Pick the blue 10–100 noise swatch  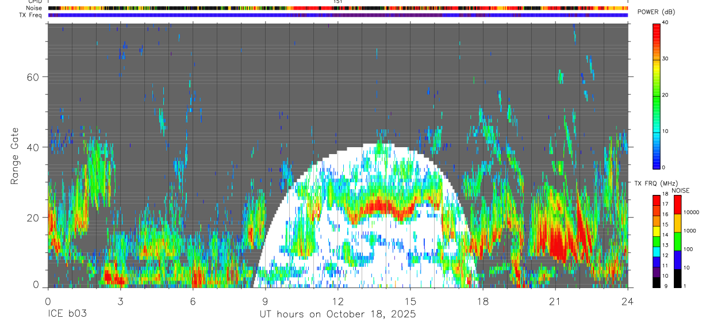click(677, 260)
